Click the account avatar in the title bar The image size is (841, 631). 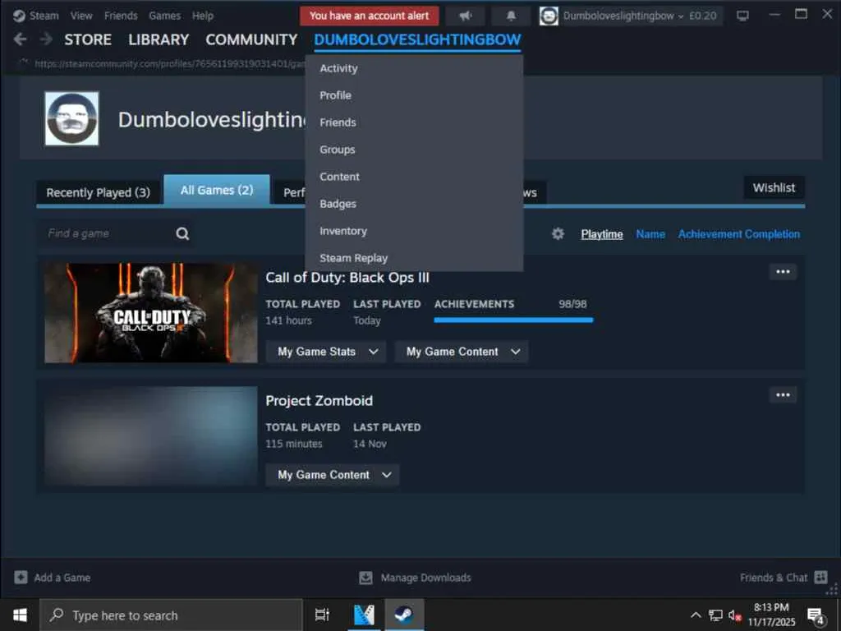click(548, 16)
